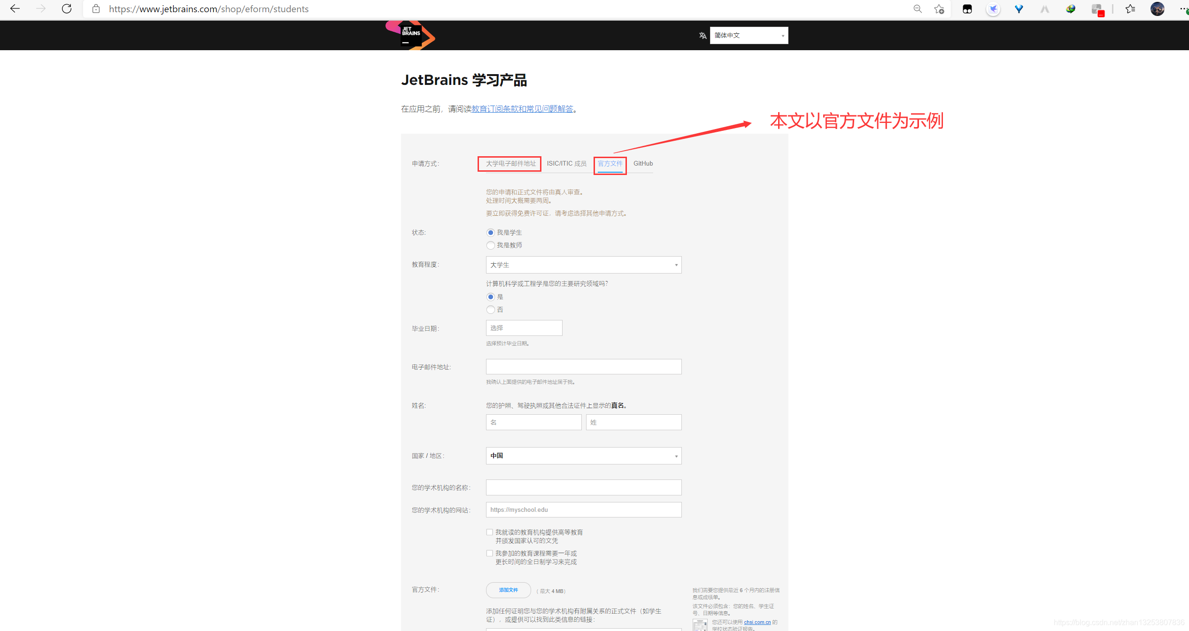Select the ISIC/ITIC 成员 tab

[x=567, y=163]
